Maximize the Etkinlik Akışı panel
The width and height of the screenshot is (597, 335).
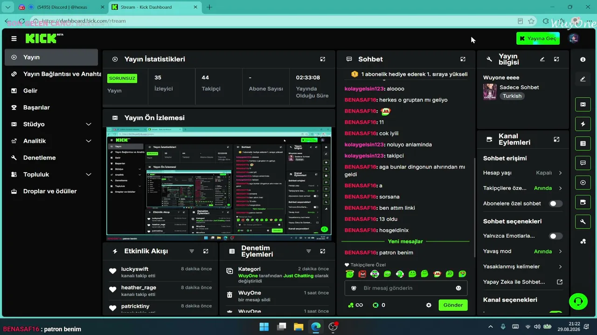pyautogui.click(x=206, y=251)
